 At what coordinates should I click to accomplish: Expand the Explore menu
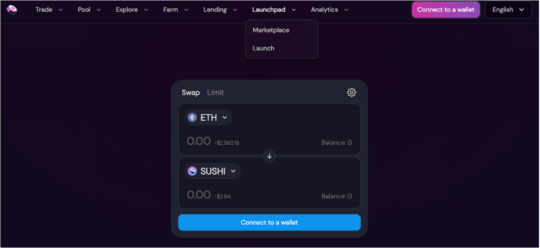coord(132,10)
